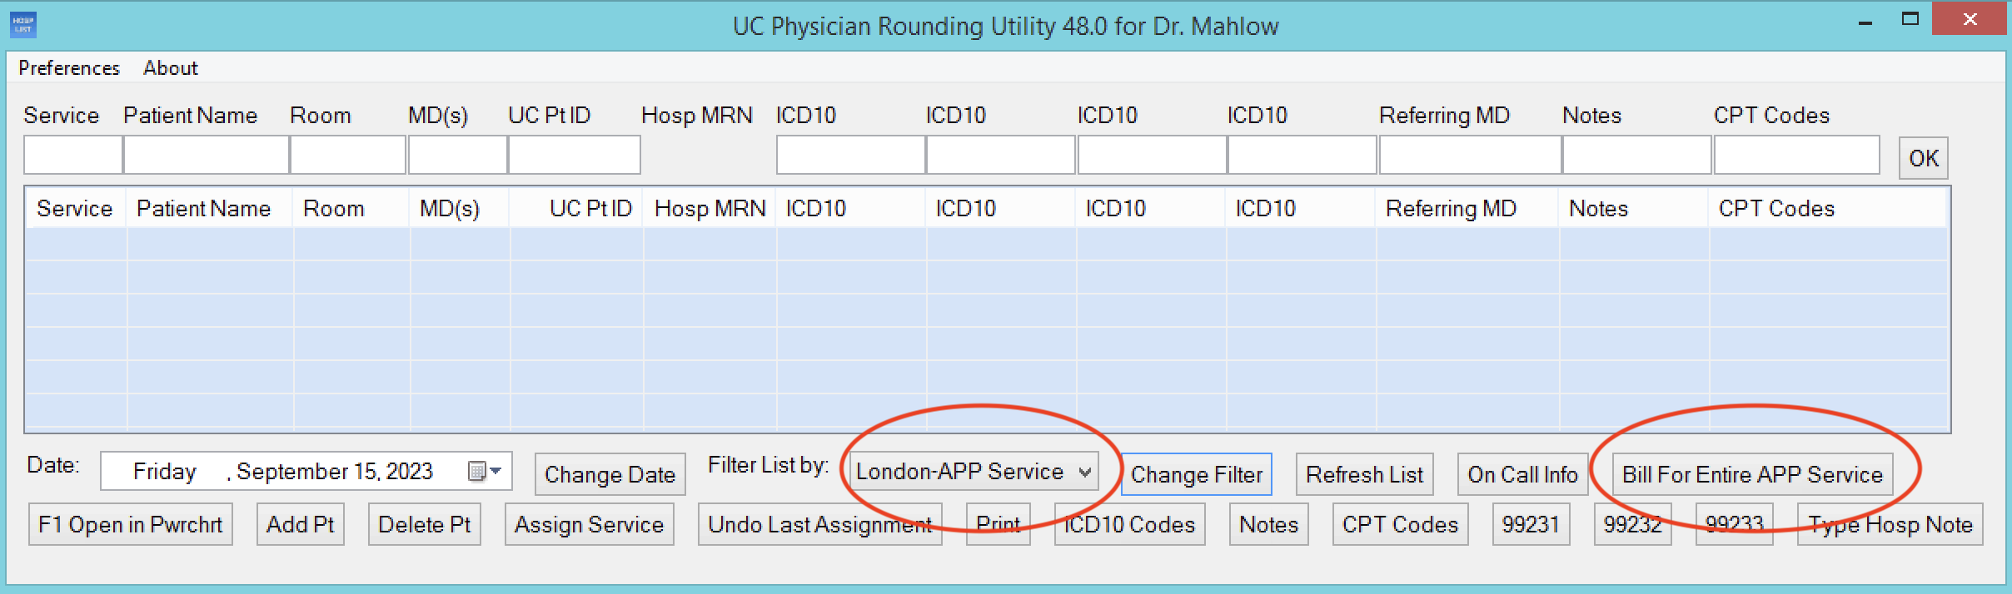The width and height of the screenshot is (2012, 594).
Task: Open the About menu
Action: [170, 68]
